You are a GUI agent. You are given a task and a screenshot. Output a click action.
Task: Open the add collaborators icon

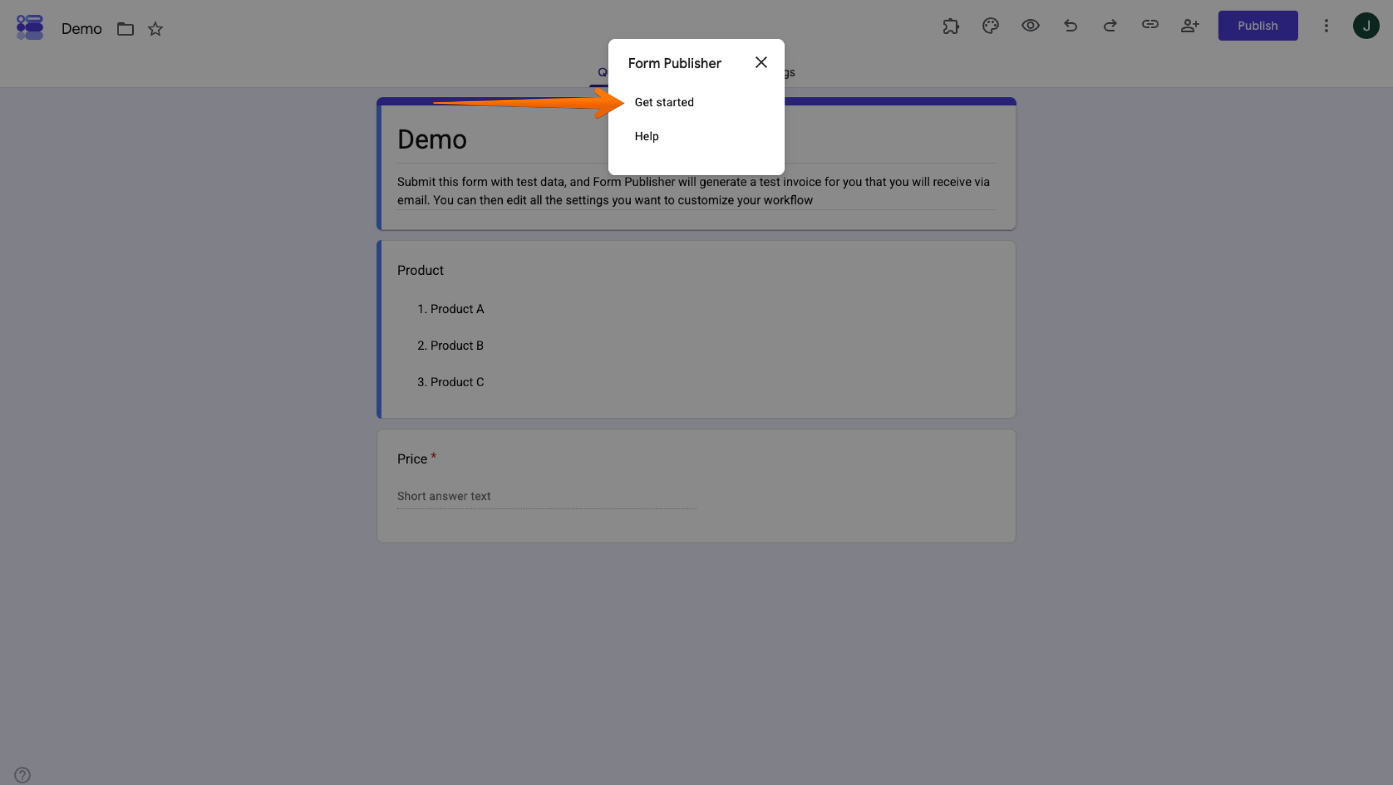(1189, 26)
